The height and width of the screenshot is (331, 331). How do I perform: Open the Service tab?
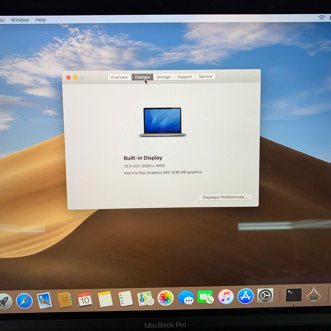pos(205,76)
